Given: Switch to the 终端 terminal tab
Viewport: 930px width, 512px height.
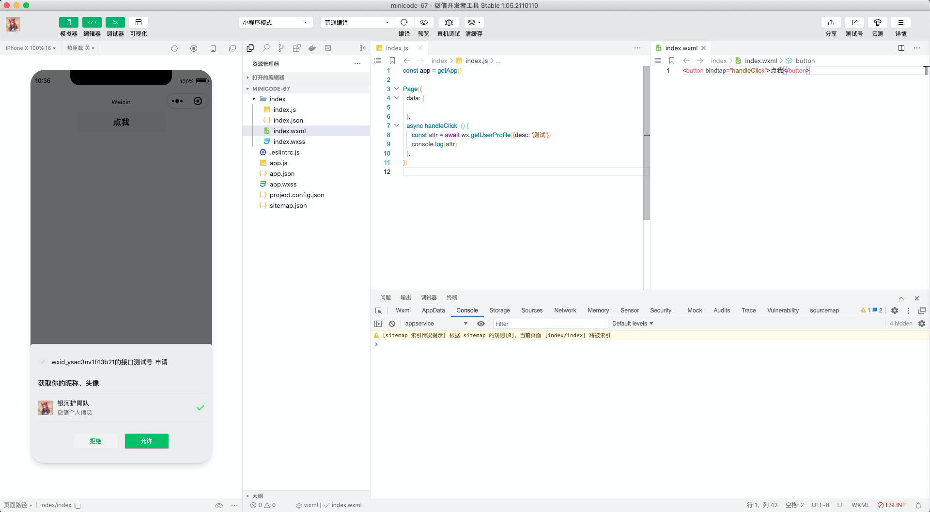Looking at the screenshot, I should (x=452, y=297).
